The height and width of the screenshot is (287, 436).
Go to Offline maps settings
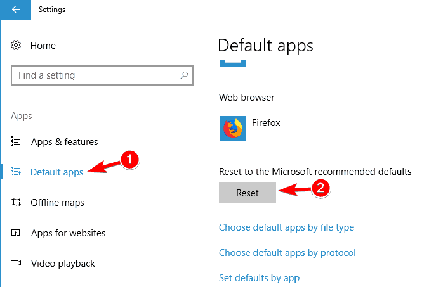[57, 203]
